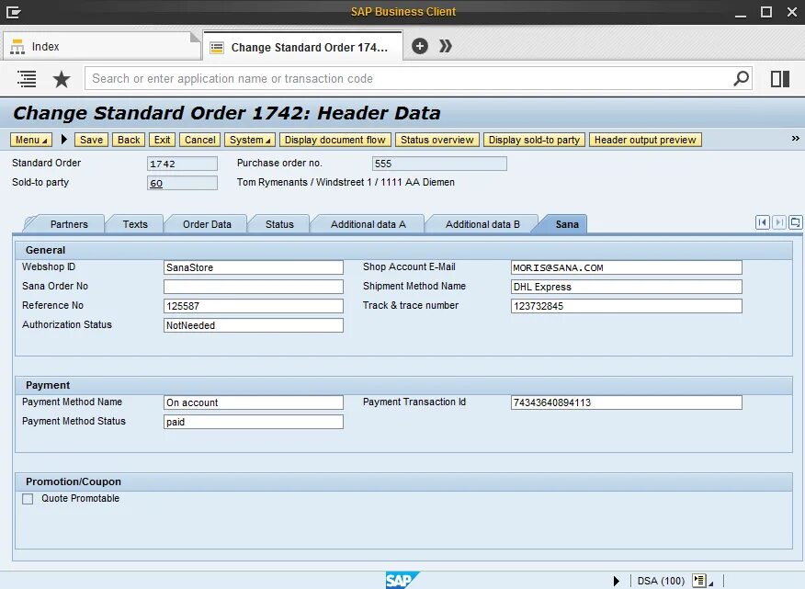Click the Shop Account E-Mail field
This screenshot has height=589, width=805.
627,267
